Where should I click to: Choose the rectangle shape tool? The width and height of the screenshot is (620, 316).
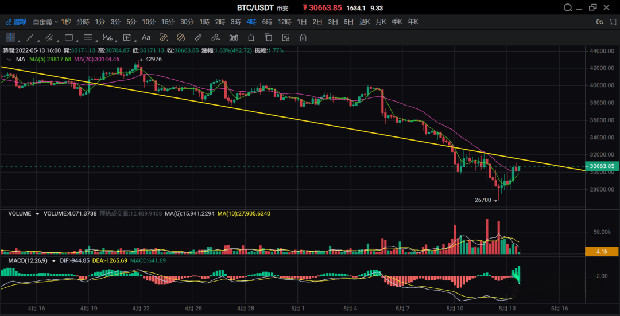pyautogui.click(x=69, y=38)
